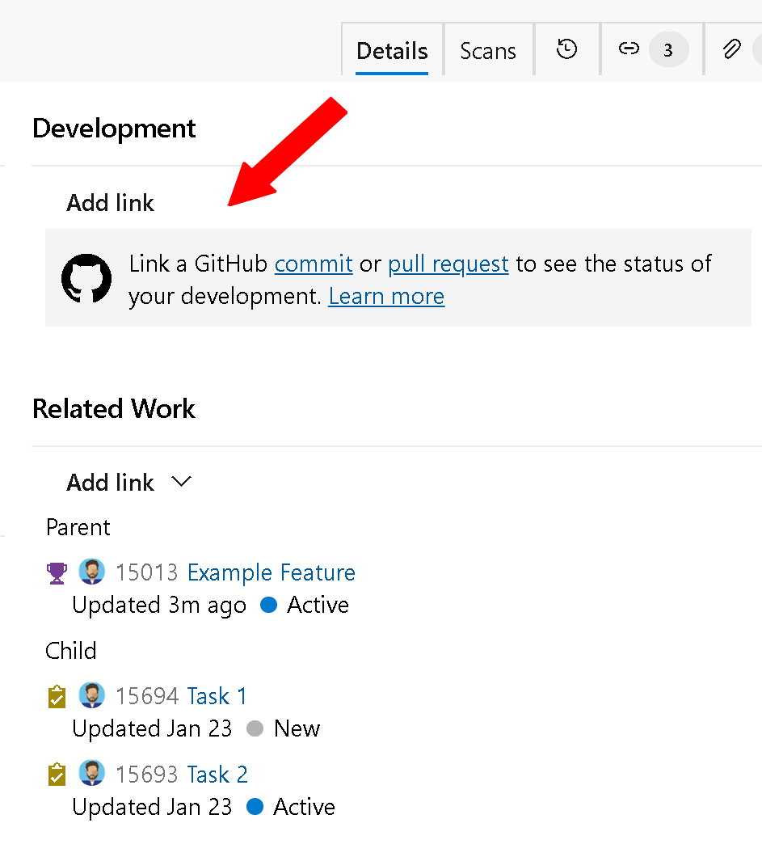This screenshot has width=762, height=857.
Task: Click the Learn more link
Action: pyautogui.click(x=386, y=296)
